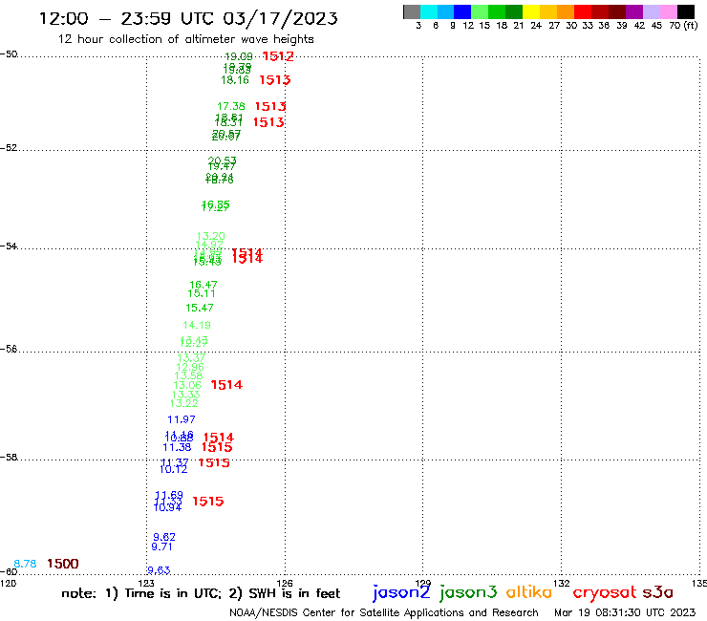Click the note about UTC time and SWH feet

(201, 593)
